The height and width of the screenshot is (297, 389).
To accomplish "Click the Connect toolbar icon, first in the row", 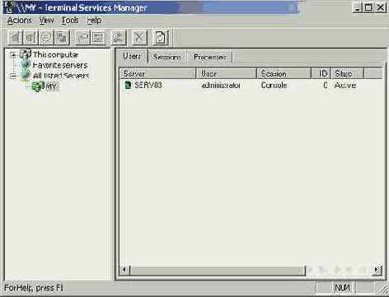I will pos(15,37).
